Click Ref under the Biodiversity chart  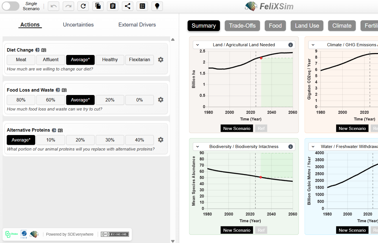tap(261, 230)
